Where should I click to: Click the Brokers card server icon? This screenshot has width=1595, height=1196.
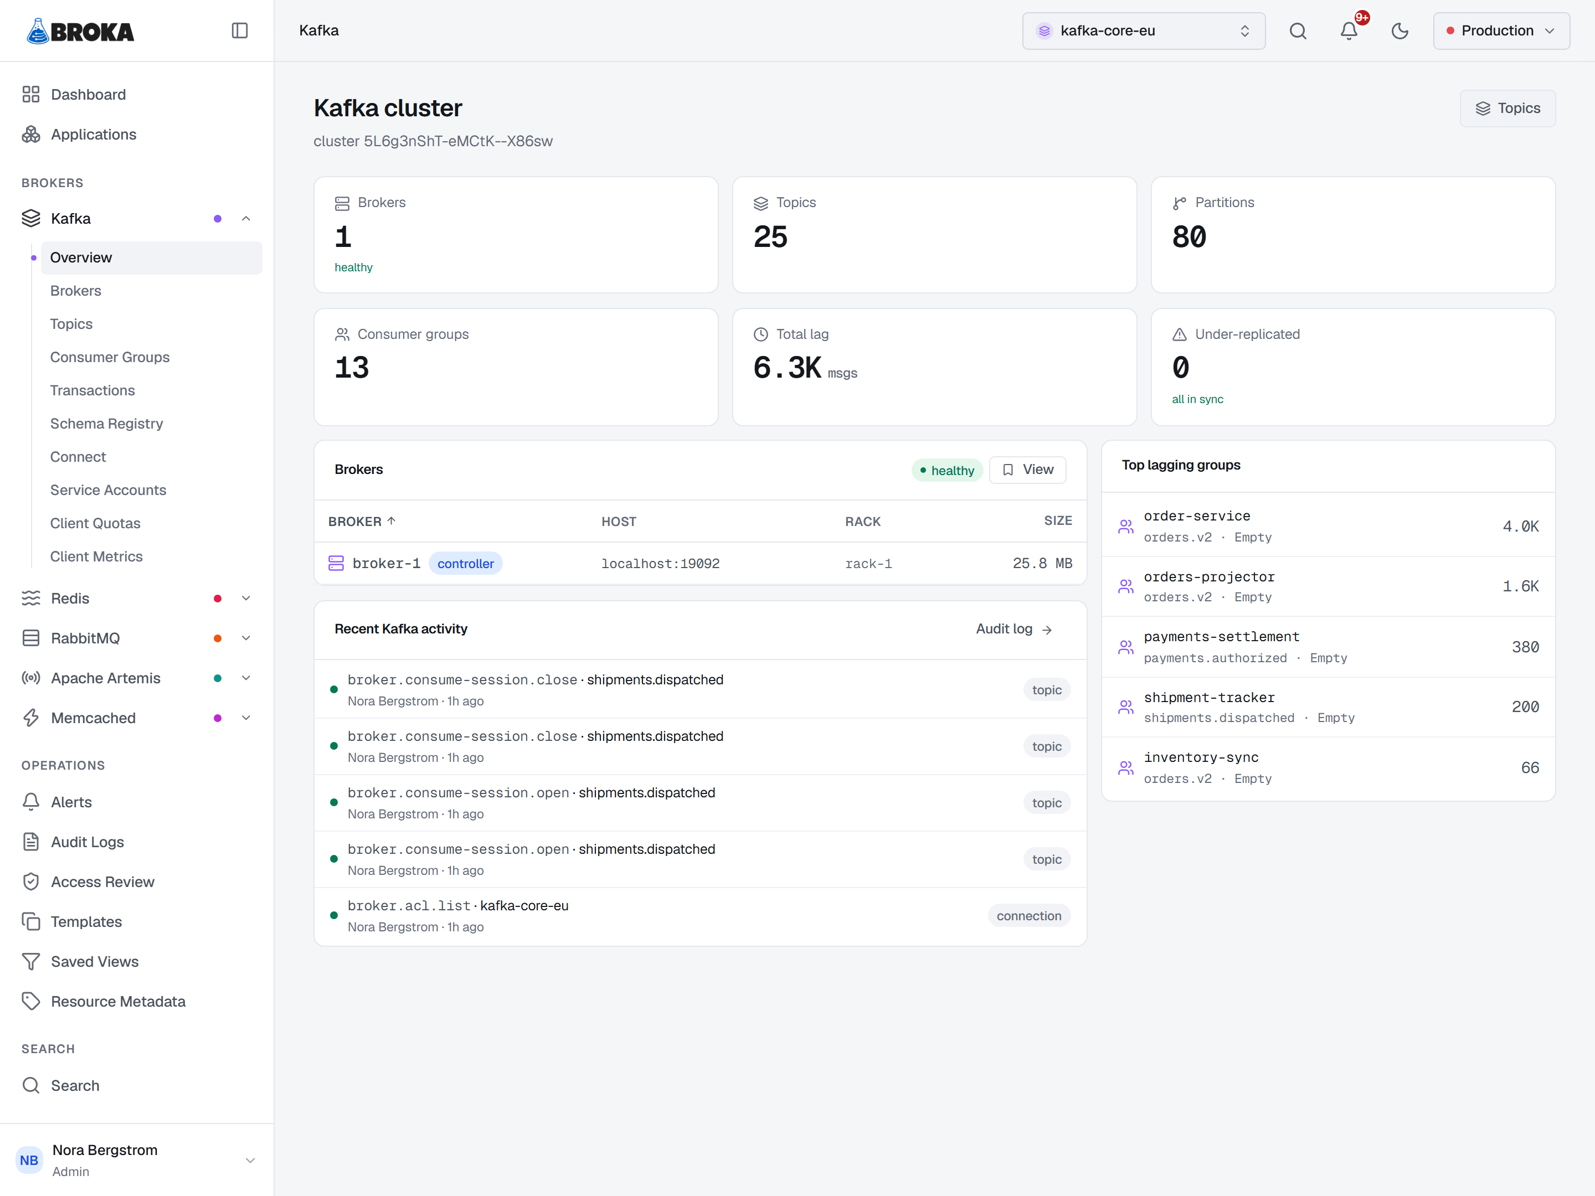point(342,203)
